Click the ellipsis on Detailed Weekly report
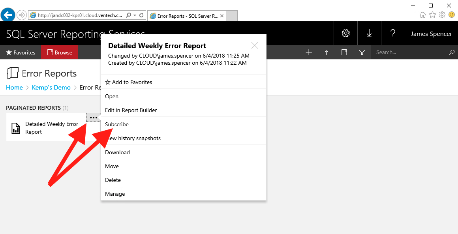 pos(94,118)
